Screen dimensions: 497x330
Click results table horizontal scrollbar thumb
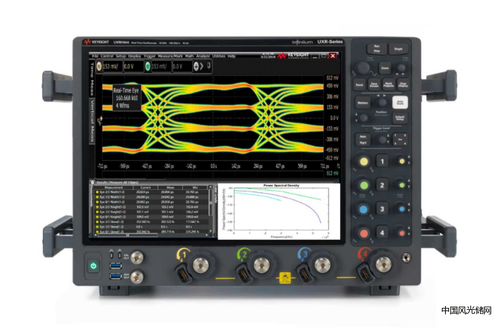(x=127, y=235)
